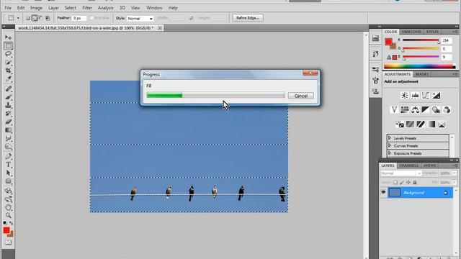Select the Rectangle shape tool
Image resolution: width=461 pixels, height=259 pixels.
coord(8,181)
